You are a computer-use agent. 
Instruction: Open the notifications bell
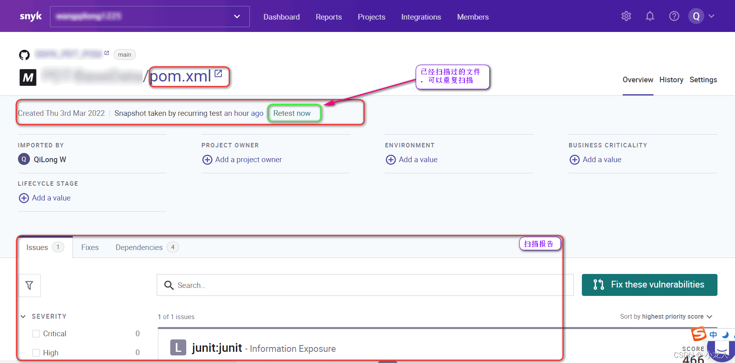point(650,16)
